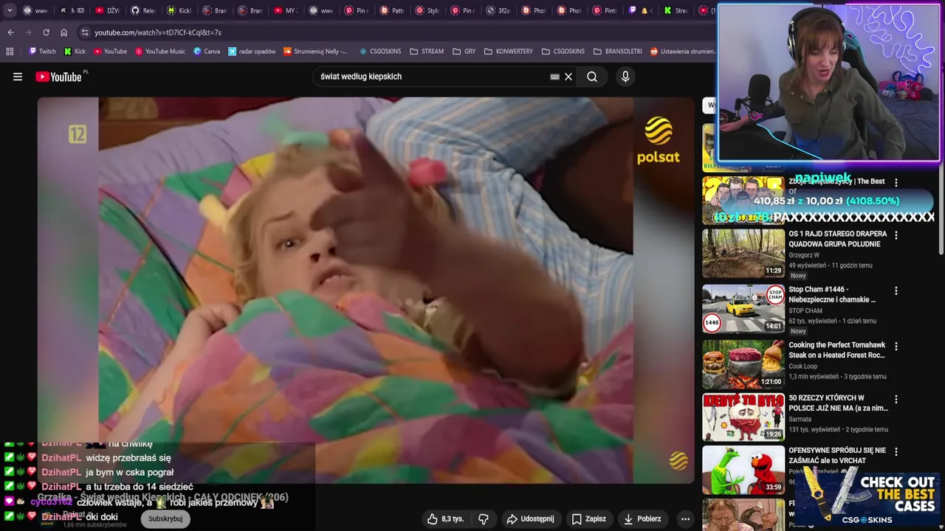This screenshot has height=531, width=945.
Task: Open options for 'Zbóje Świętokrzyscy' video
Action: pyautogui.click(x=896, y=182)
